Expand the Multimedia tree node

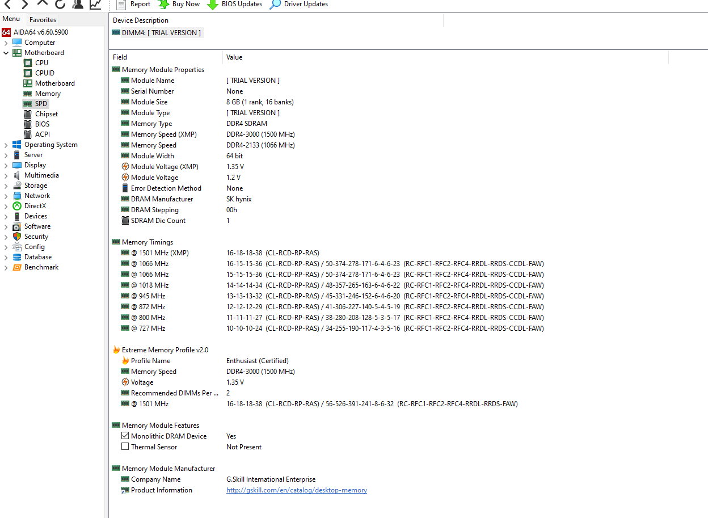click(6, 175)
